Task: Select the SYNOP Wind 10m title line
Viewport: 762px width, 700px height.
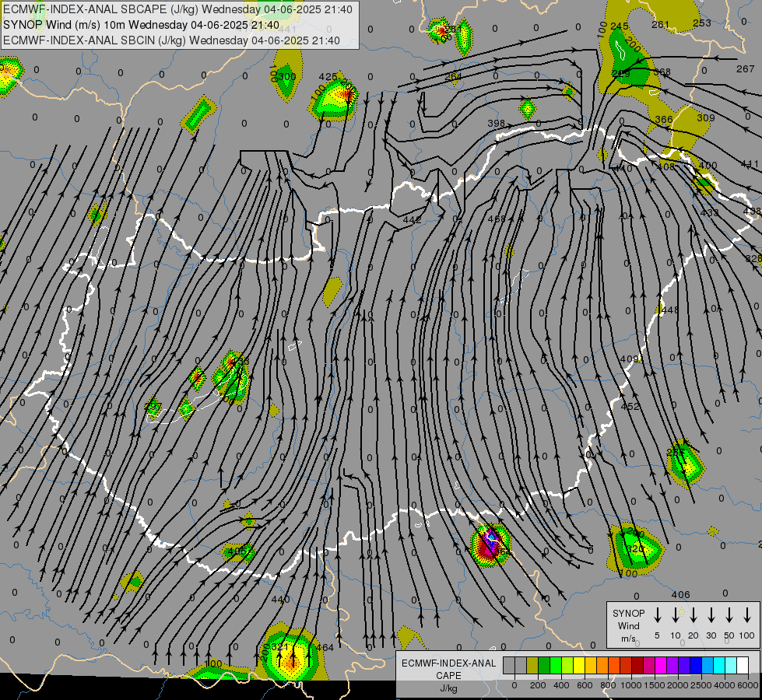Action: coord(141,25)
